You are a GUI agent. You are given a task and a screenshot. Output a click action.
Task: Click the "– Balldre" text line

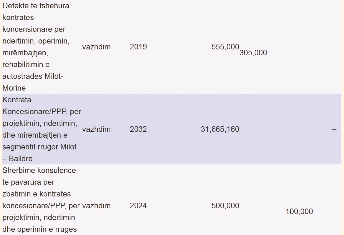click(17, 159)
